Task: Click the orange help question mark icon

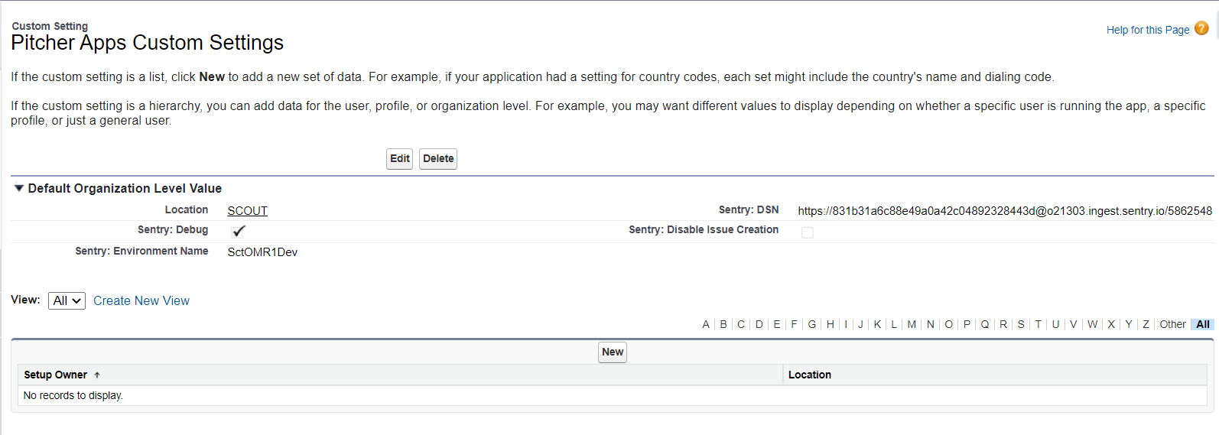Action: click(1201, 28)
